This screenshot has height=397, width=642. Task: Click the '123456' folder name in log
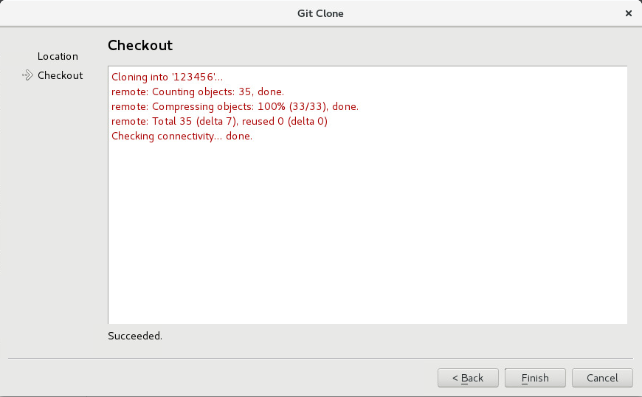coord(193,77)
